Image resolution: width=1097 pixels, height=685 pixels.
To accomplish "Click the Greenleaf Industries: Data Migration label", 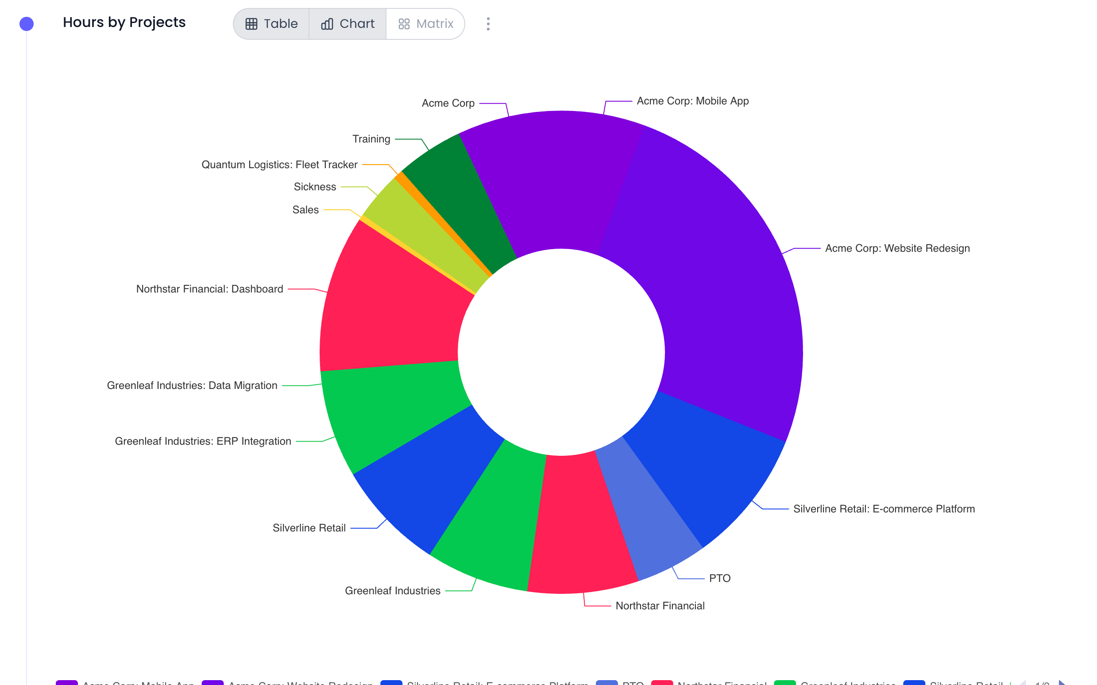I will click(x=192, y=385).
